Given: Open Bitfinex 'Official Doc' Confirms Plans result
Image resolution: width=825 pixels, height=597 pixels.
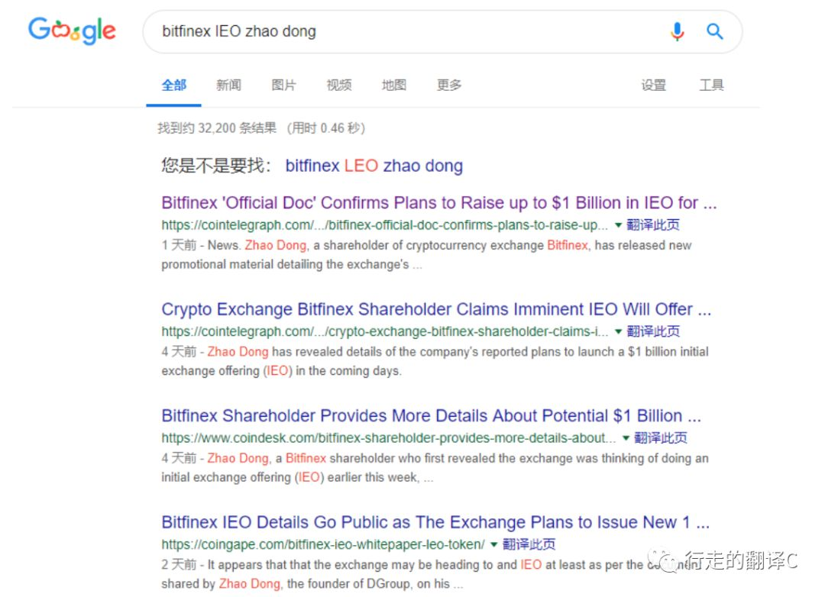Looking at the screenshot, I should point(439,203).
